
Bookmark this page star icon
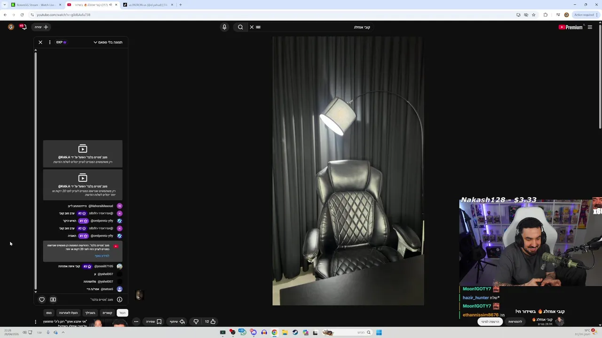[533, 15]
